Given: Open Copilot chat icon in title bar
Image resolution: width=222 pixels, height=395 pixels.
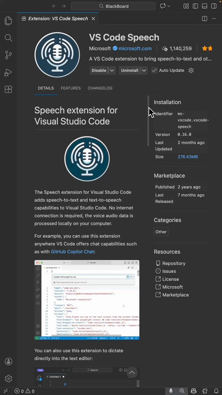Looking at the screenshot, I should [162, 6].
